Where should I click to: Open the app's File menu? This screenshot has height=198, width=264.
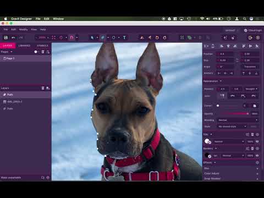5,29
